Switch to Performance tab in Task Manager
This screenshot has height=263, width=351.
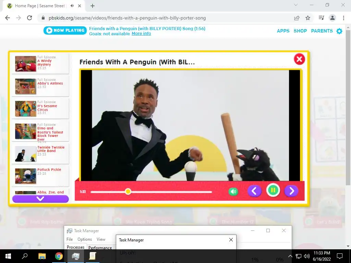100,248
